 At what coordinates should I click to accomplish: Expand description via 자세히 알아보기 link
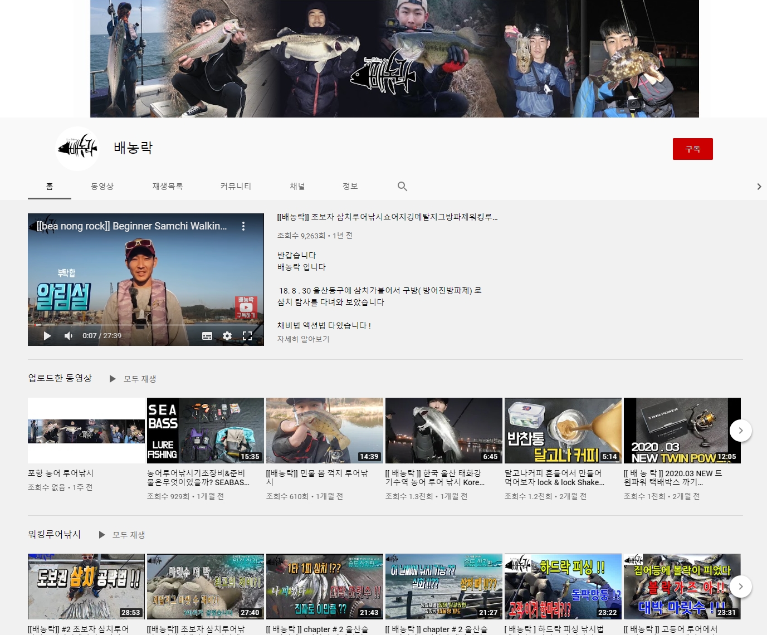tap(303, 339)
